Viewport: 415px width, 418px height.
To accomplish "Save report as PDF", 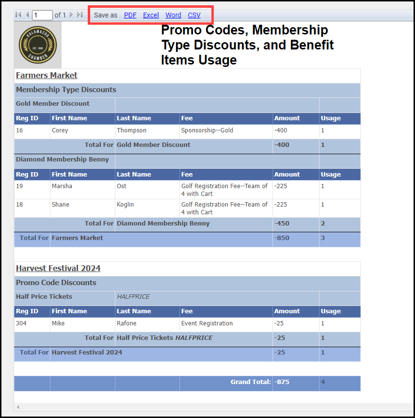I will point(130,15).
